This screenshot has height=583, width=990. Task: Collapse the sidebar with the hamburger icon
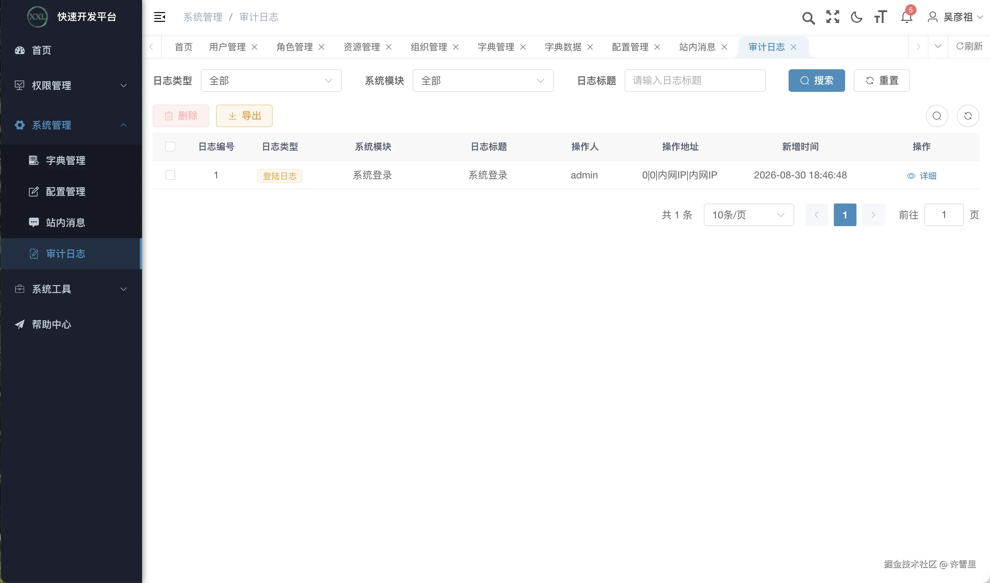(x=159, y=17)
